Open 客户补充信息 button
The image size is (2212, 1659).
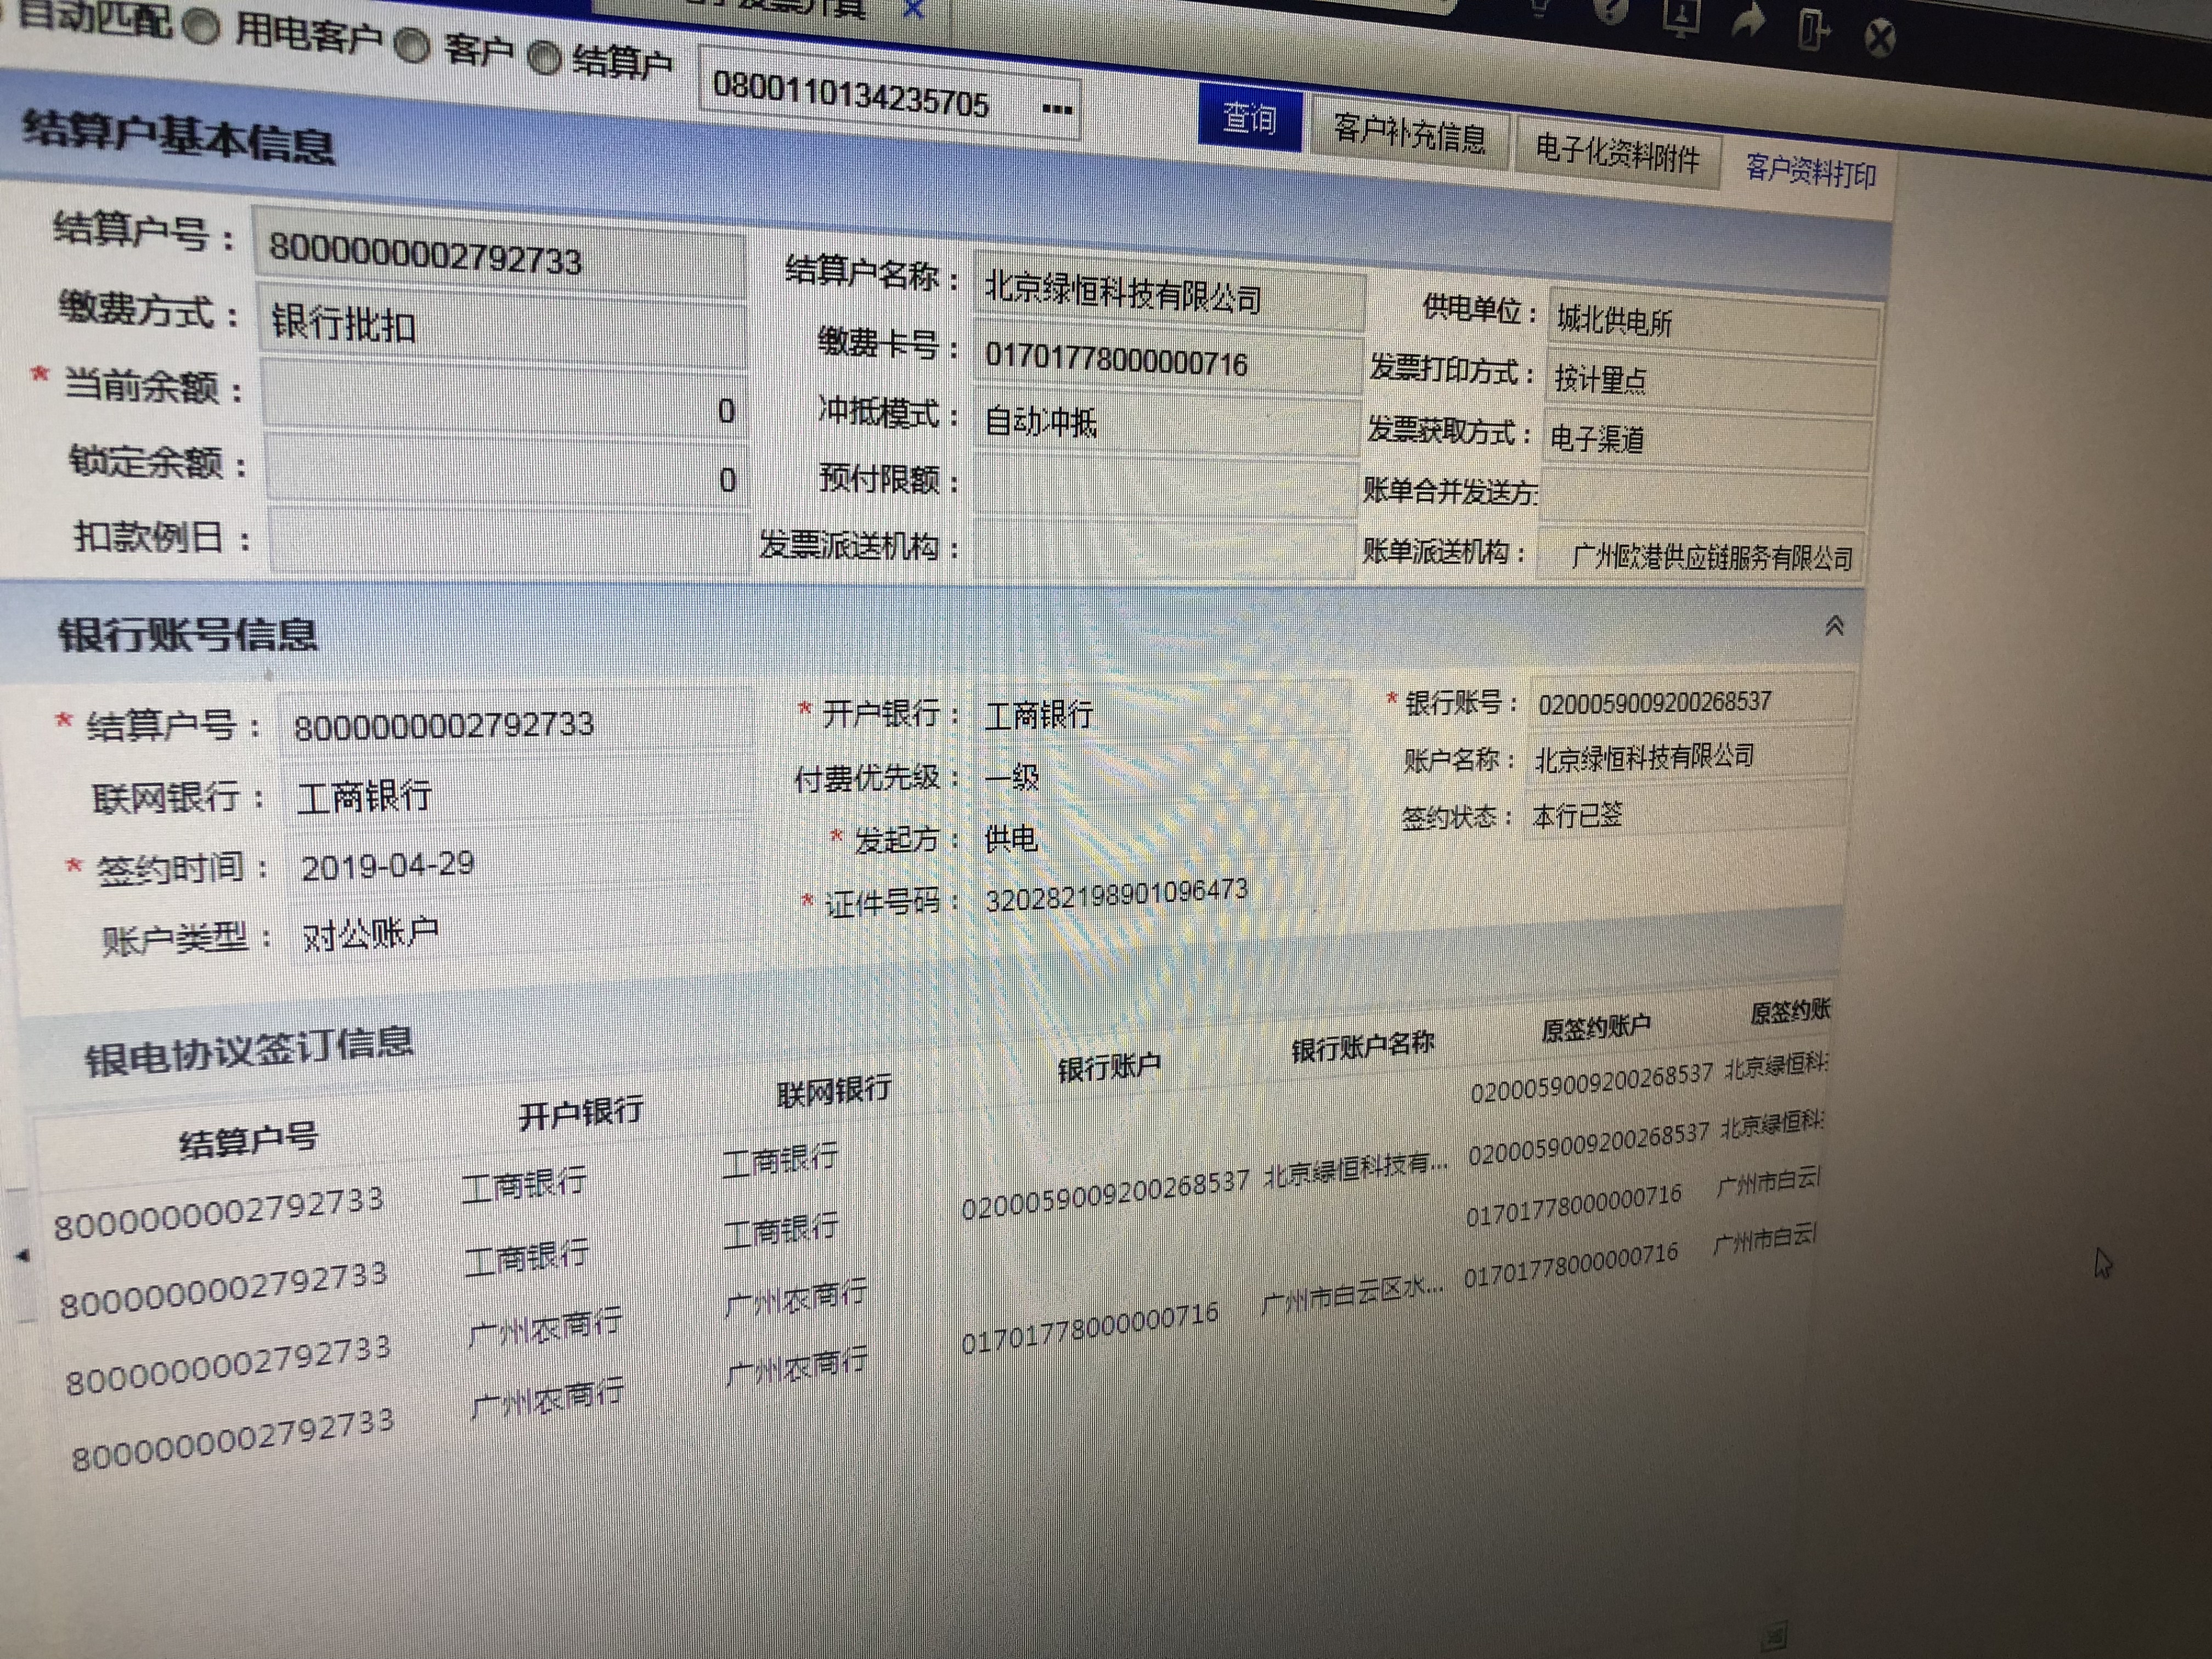pos(1409,133)
